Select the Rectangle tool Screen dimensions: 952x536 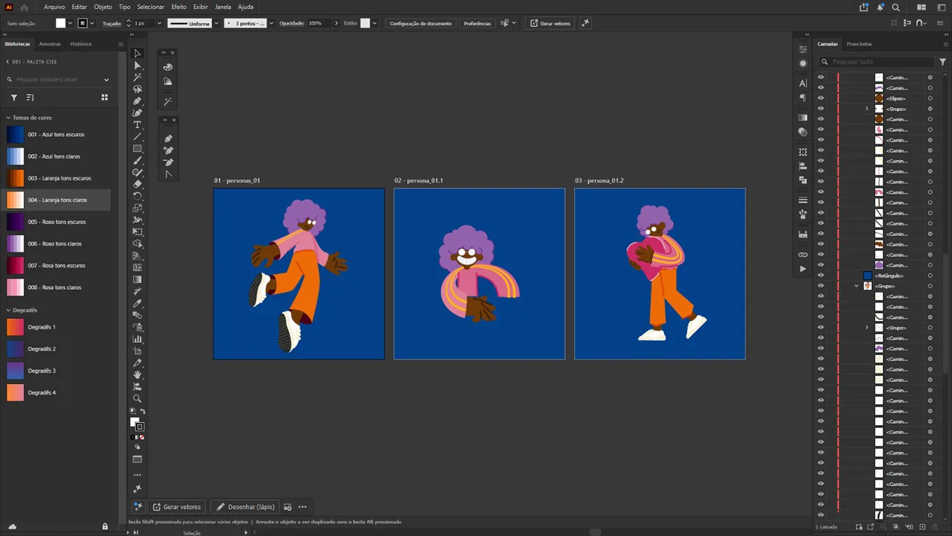tap(137, 148)
